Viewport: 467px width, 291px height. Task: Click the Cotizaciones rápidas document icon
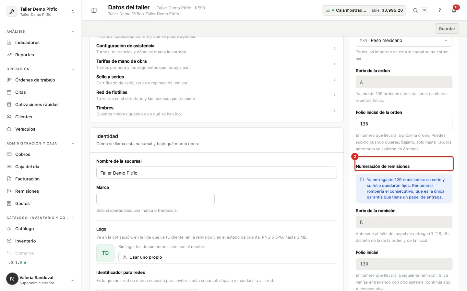9,104
